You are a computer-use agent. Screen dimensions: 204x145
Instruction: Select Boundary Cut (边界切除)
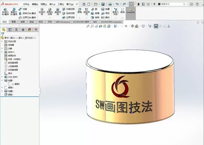point(68,17)
